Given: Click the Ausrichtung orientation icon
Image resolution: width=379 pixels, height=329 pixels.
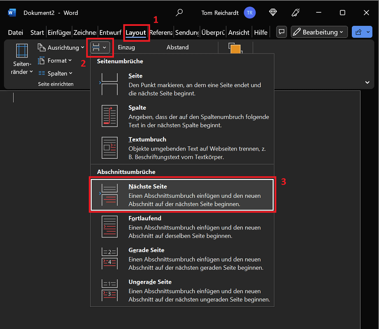Looking at the screenshot, I should (42, 48).
